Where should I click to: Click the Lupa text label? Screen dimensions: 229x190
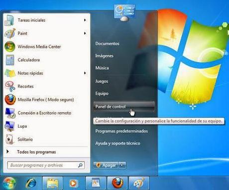point(22,126)
